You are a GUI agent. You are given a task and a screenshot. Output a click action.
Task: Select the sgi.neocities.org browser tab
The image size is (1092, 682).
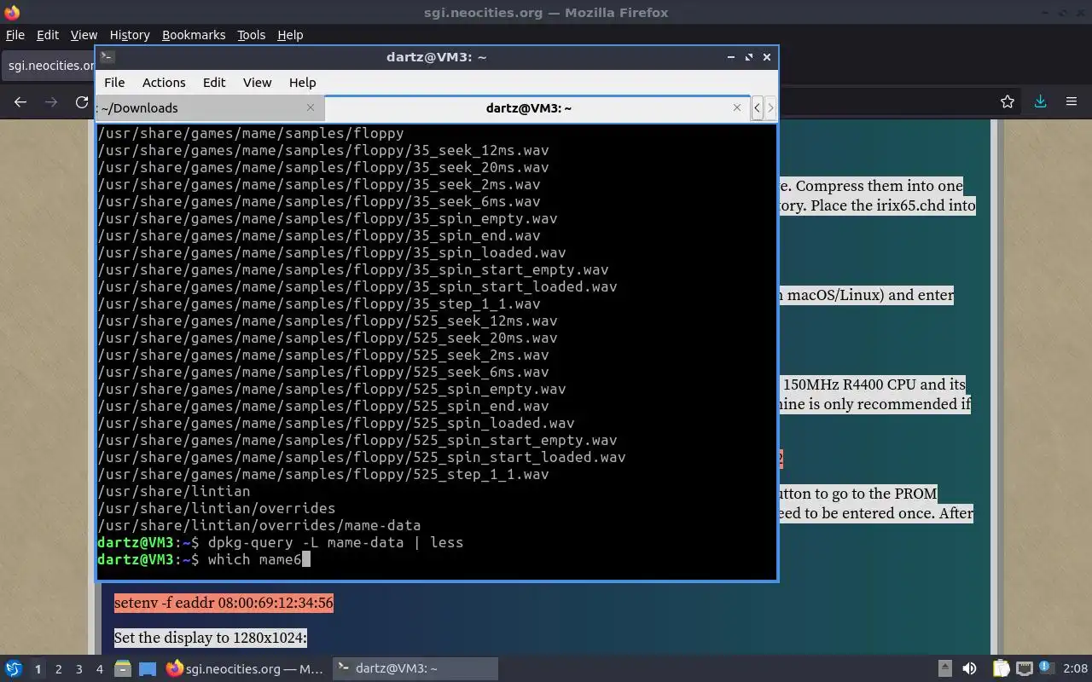coord(49,66)
